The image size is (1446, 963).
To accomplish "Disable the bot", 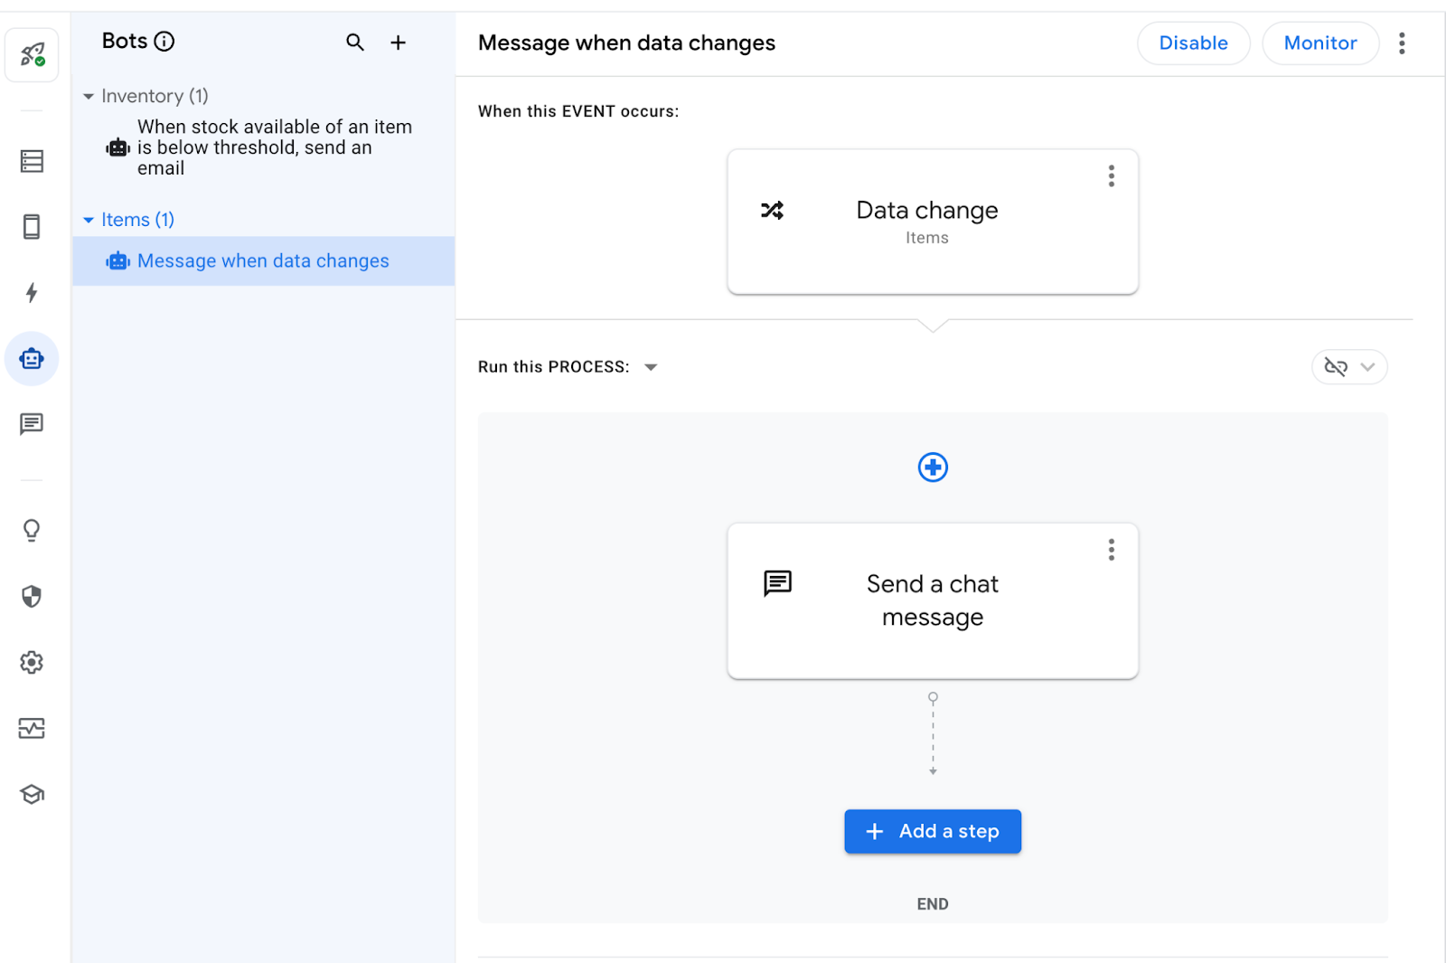I will click(1193, 43).
